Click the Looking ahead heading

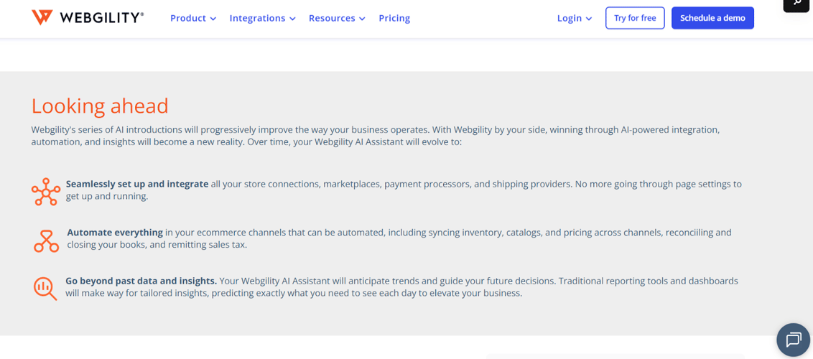[100, 106]
